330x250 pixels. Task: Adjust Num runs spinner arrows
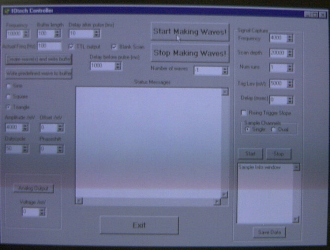pyautogui.click(x=290, y=68)
